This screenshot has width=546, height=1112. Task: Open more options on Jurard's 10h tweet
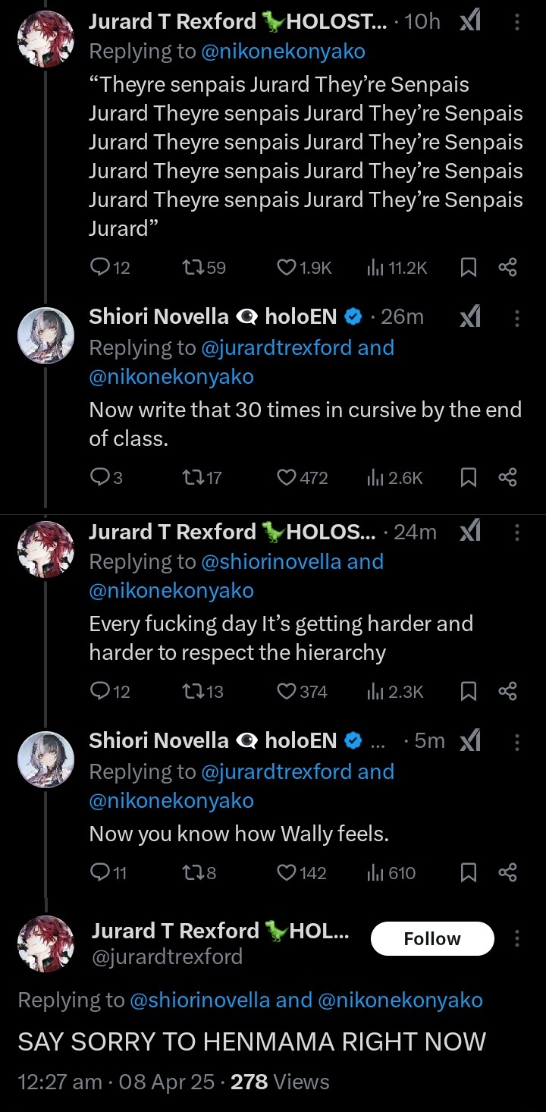517,23
